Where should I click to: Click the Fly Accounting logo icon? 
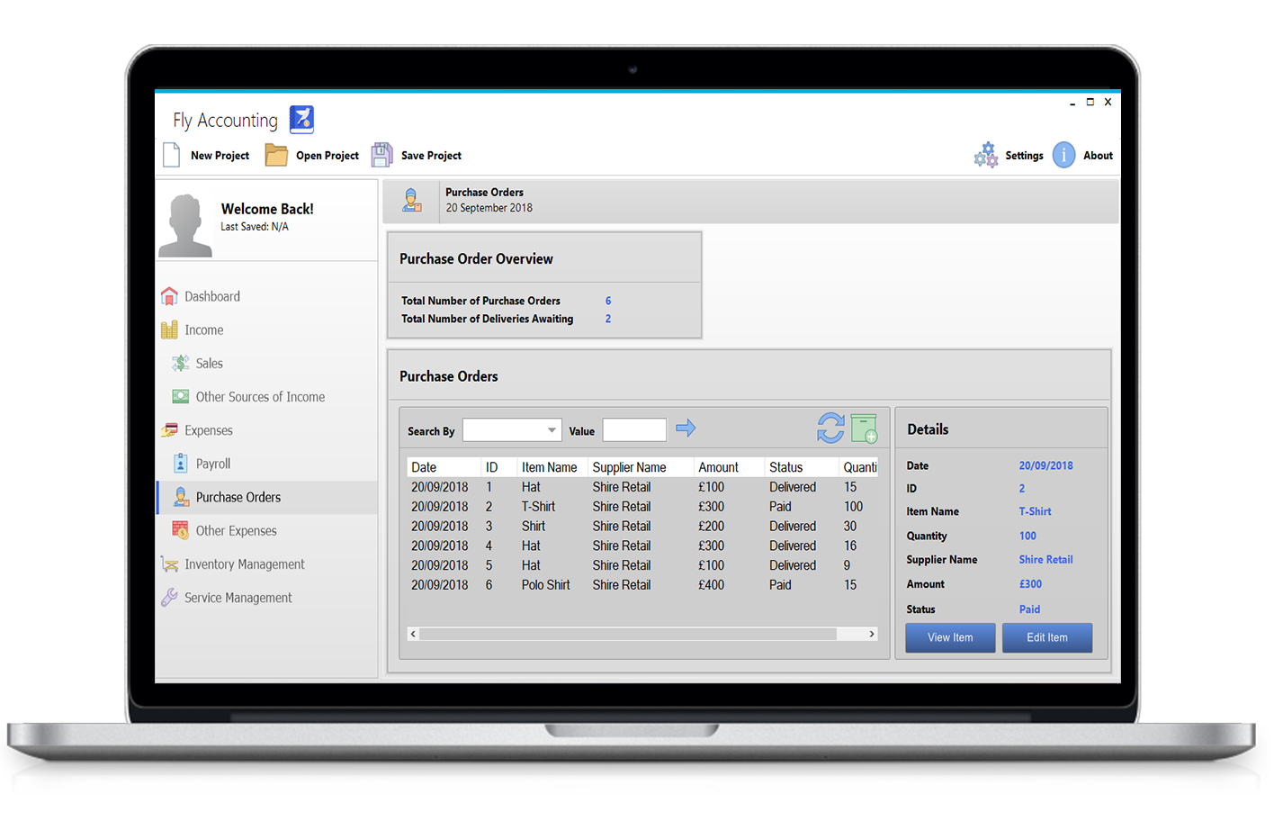tap(301, 119)
